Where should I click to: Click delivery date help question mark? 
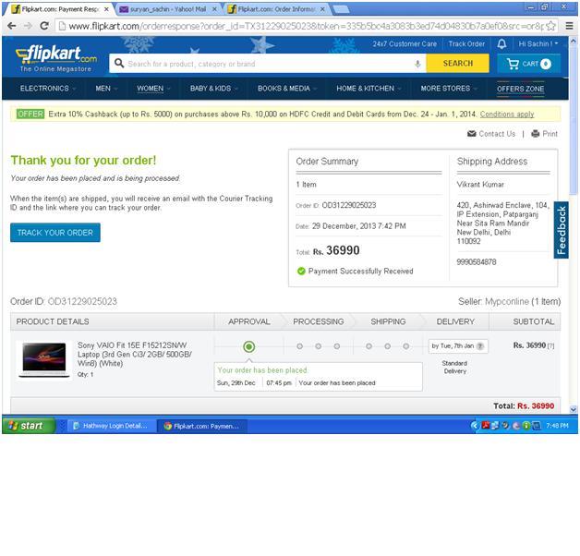[480, 346]
